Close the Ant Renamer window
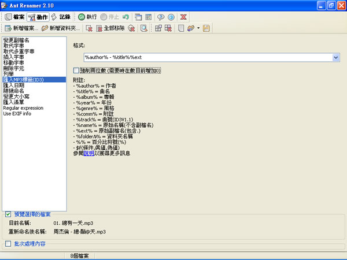The height and width of the screenshot is (260, 347). (341, 6)
